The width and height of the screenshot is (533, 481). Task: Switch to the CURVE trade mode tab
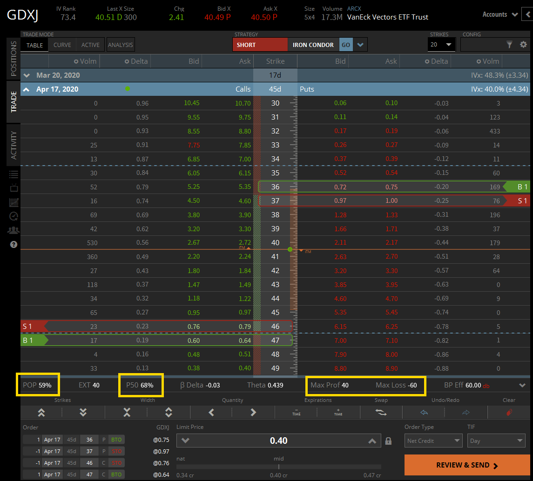point(62,45)
